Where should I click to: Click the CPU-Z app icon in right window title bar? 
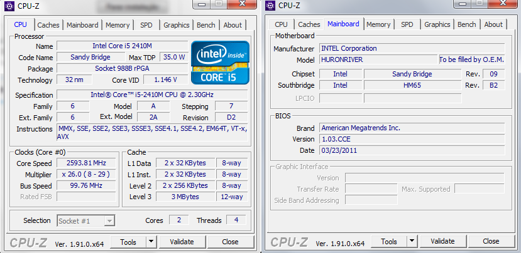(271, 5)
